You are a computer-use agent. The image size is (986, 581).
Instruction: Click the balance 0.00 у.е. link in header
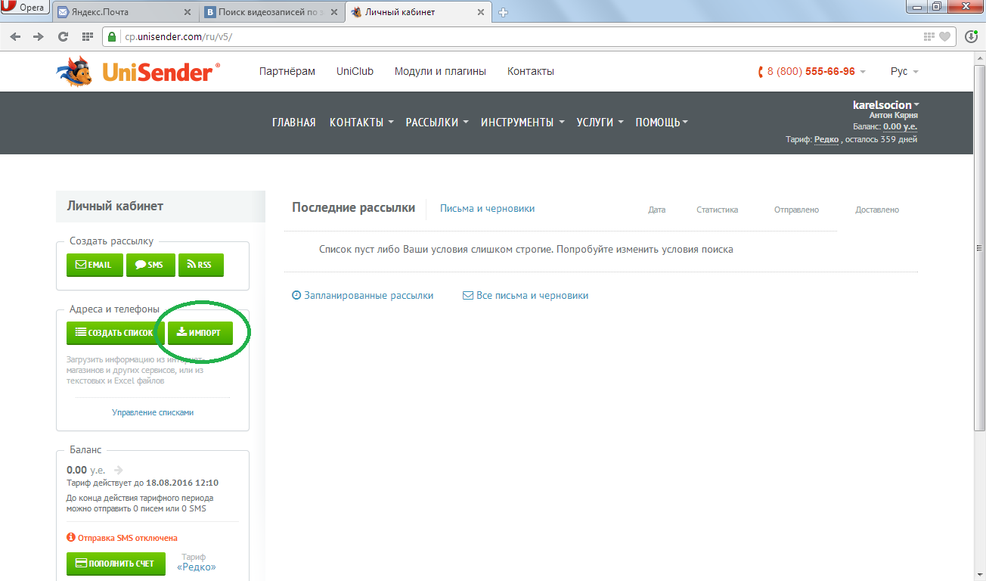tap(900, 126)
